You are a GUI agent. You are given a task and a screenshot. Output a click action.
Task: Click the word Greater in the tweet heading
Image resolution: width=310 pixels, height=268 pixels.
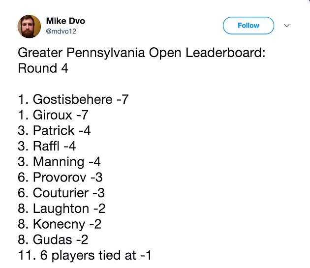(40, 53)
